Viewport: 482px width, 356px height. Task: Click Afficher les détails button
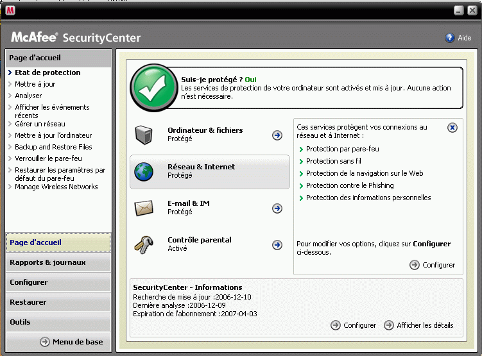418,325
